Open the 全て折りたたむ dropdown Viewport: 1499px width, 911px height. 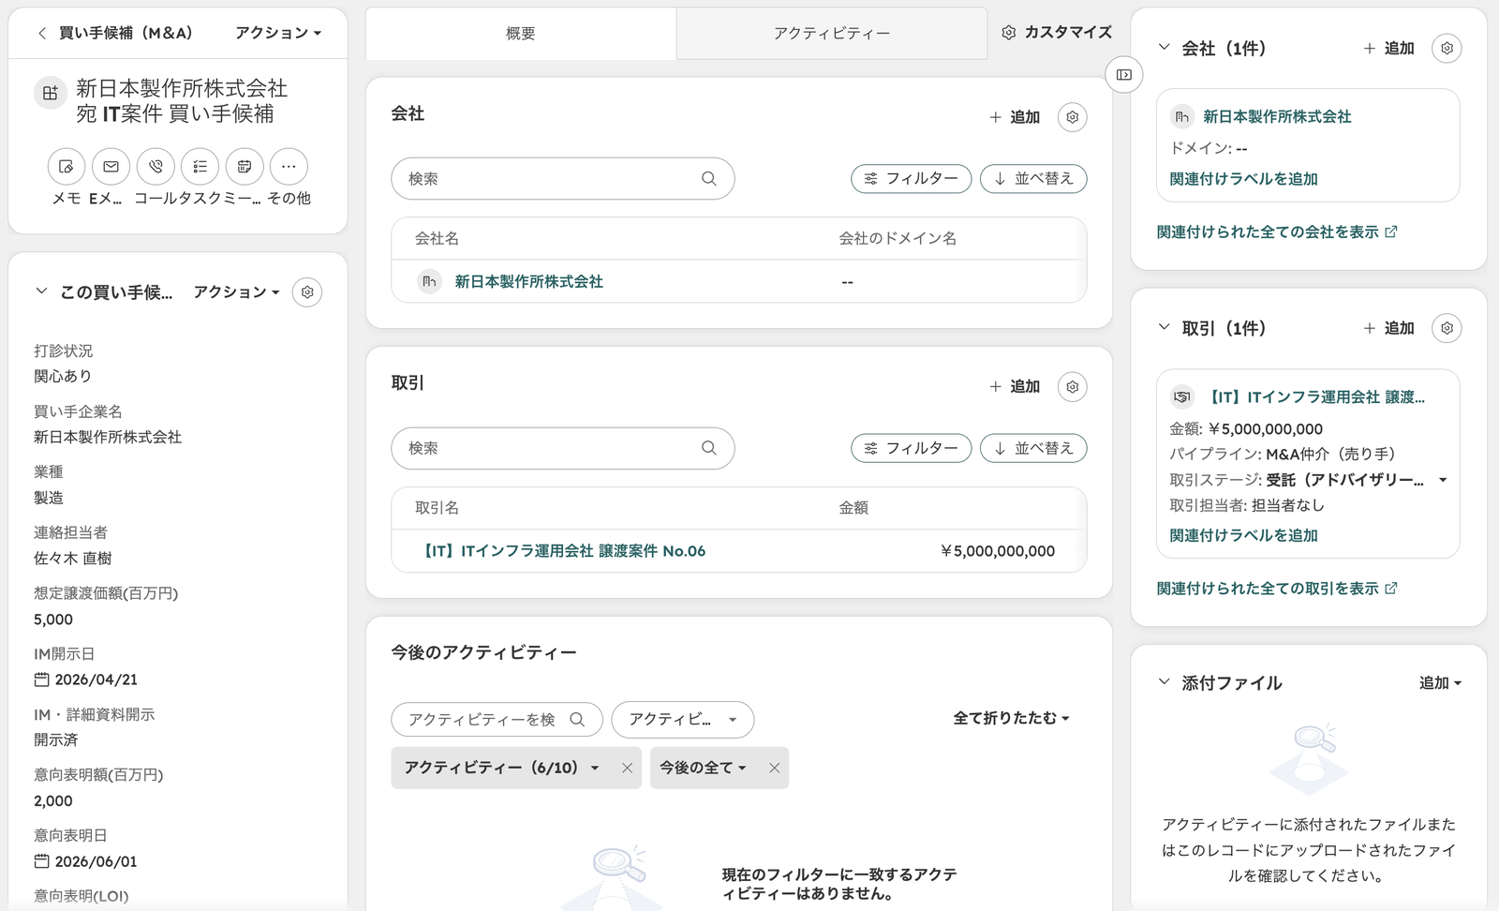1011,719
